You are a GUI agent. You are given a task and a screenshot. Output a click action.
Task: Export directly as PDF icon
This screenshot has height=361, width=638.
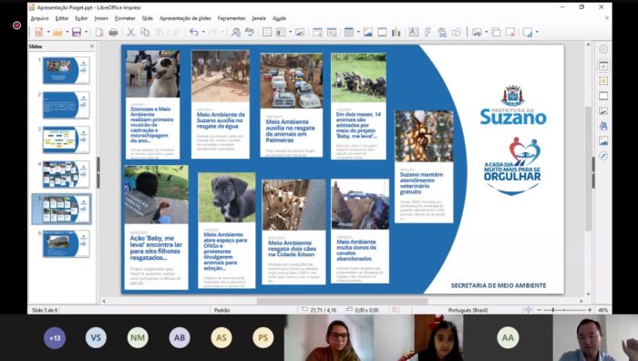click(x=98, y=32)
